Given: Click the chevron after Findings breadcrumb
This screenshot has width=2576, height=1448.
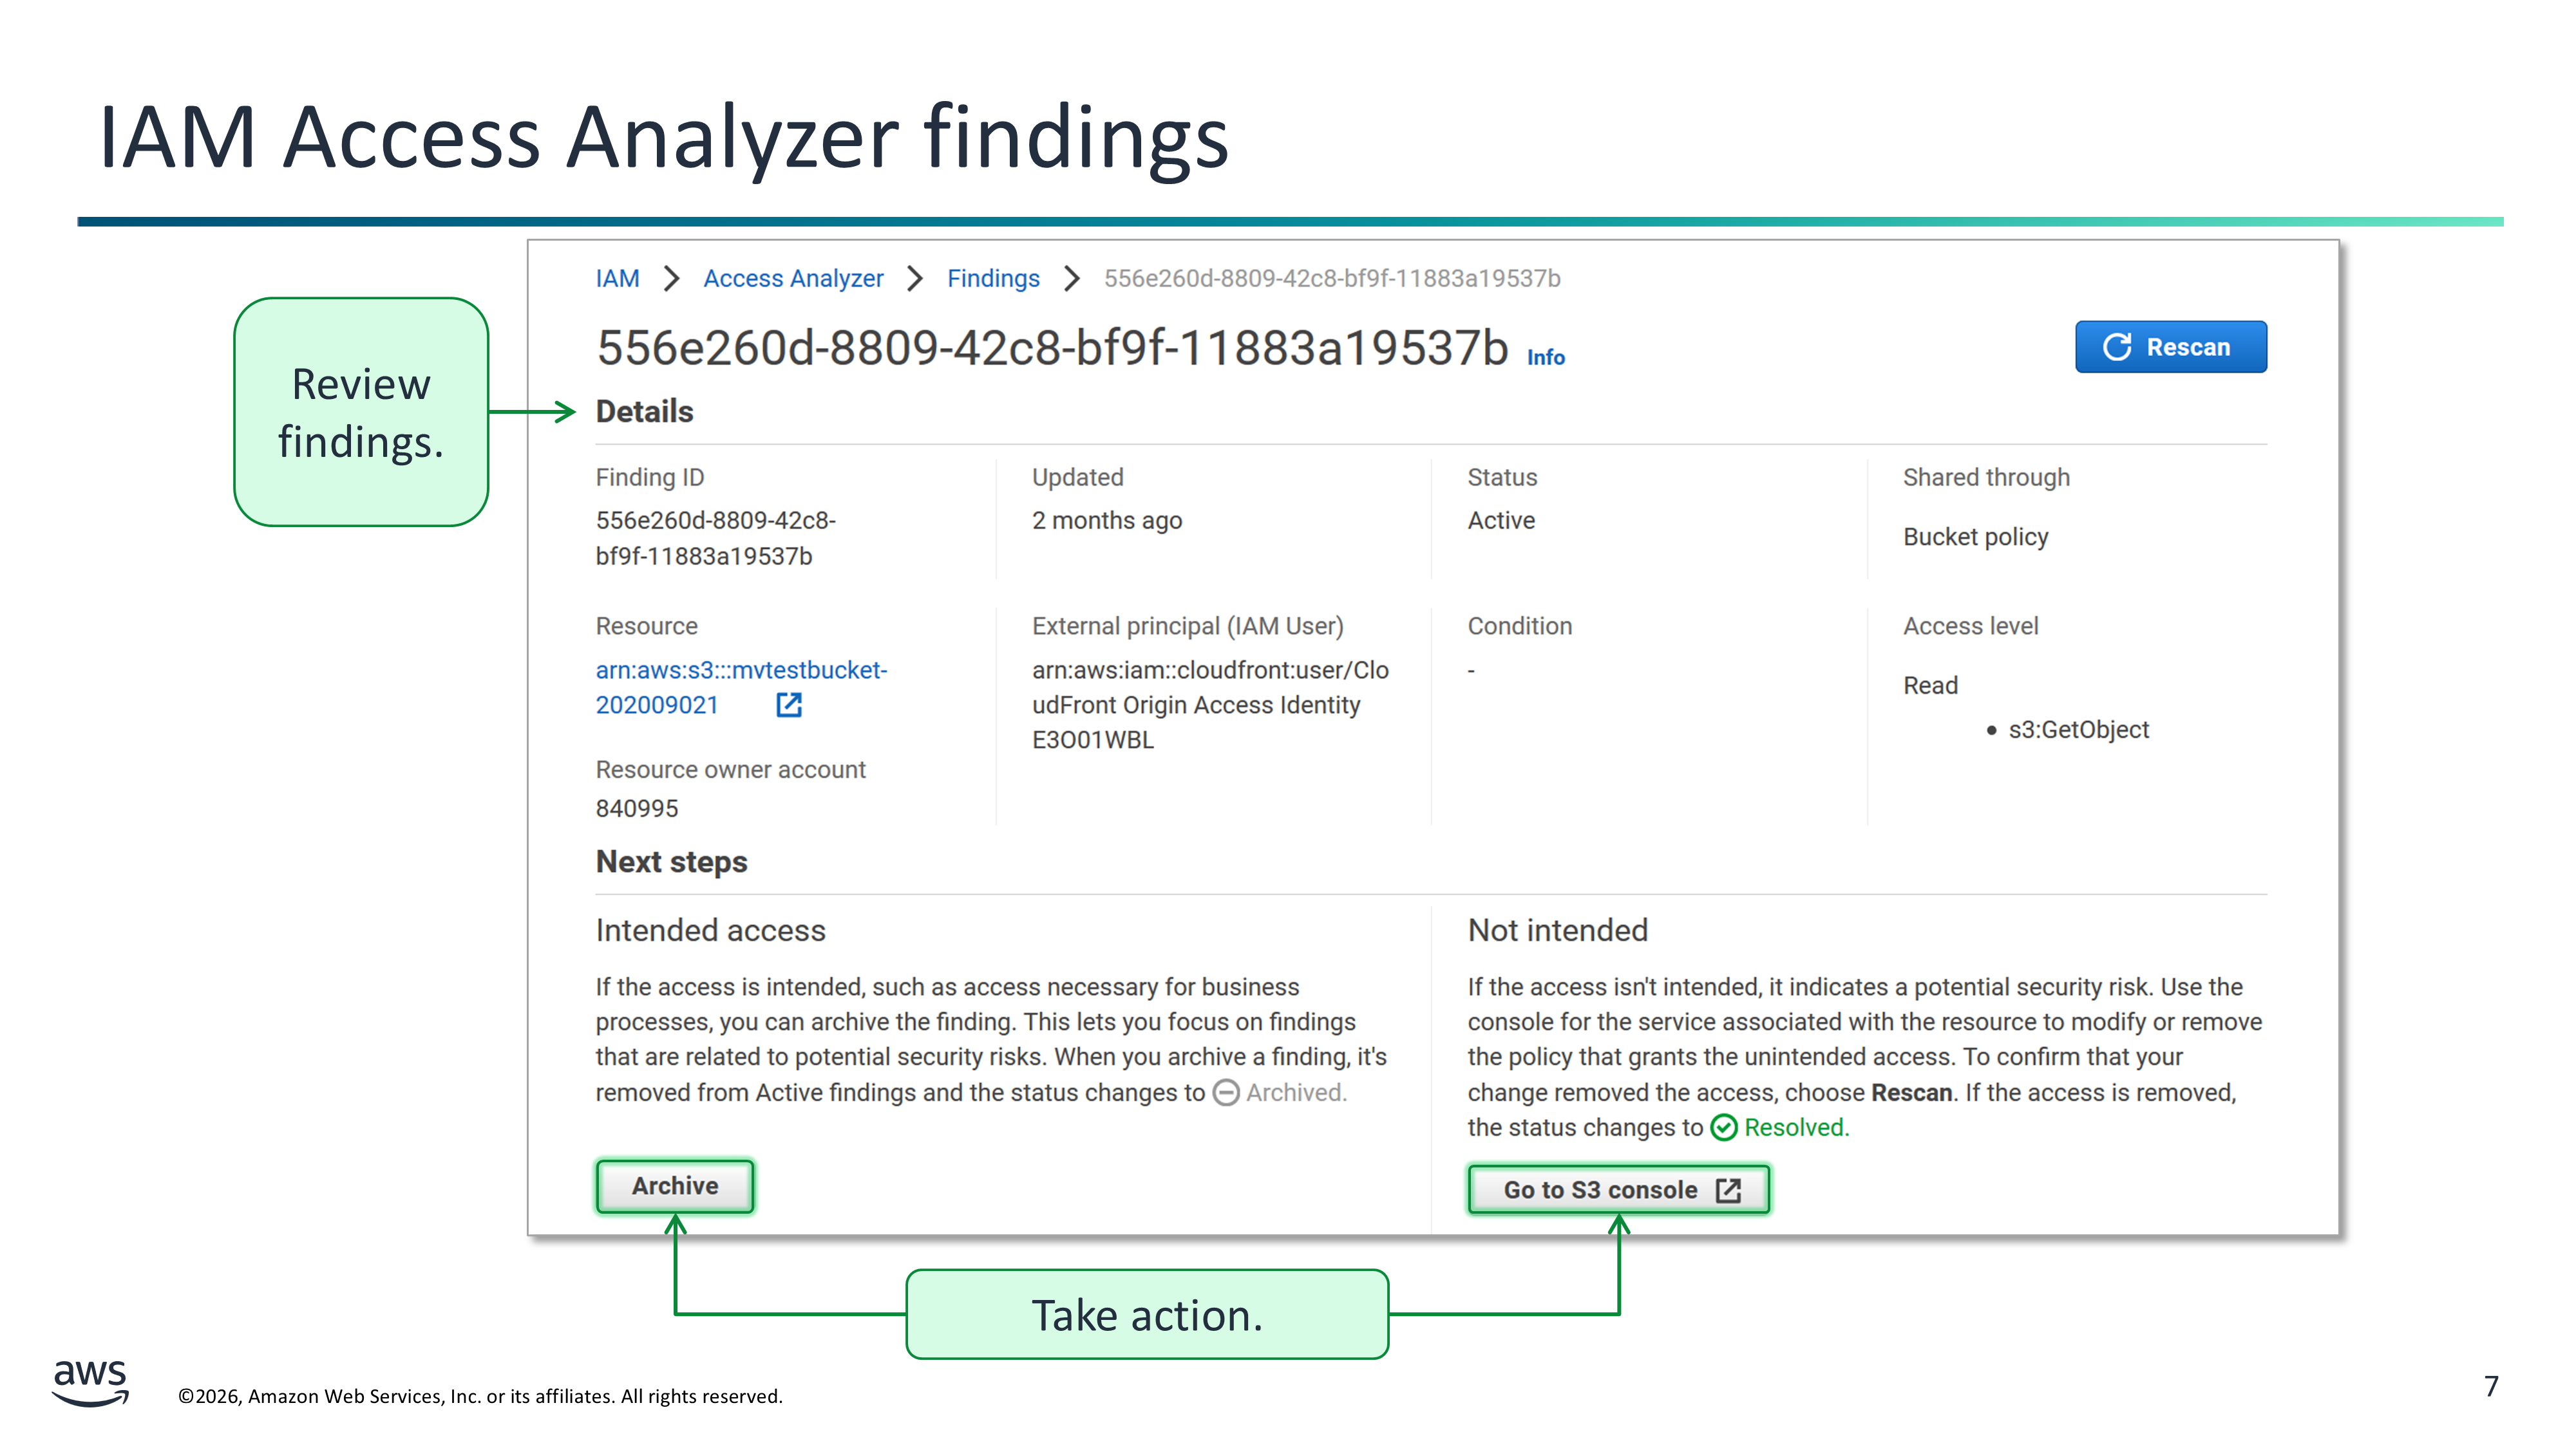Looking at the screenshot, I should click(1072, 279).
